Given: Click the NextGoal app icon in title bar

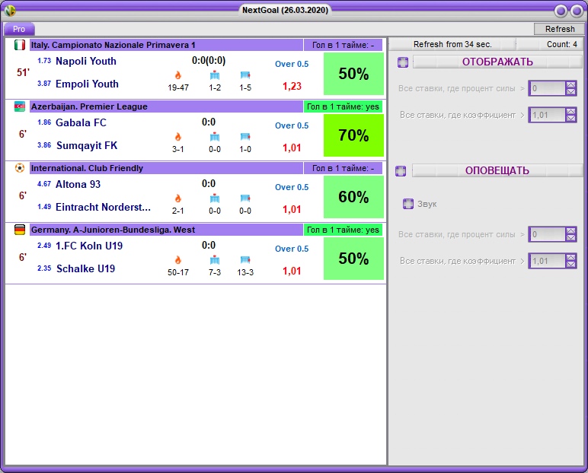Looking at the screenshot, I should [10, 10].
